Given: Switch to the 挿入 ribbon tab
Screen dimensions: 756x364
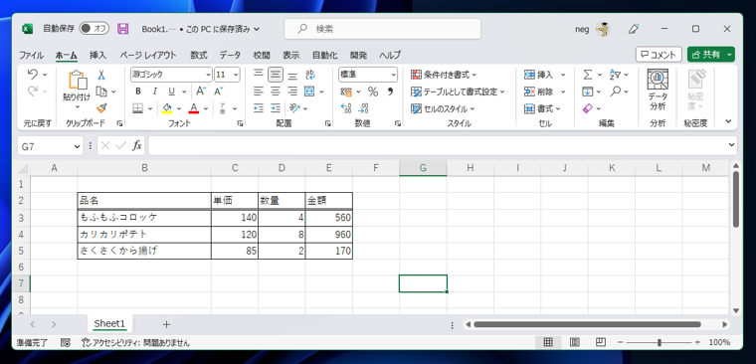Looking at the screenshot, I should pos(97,55).
